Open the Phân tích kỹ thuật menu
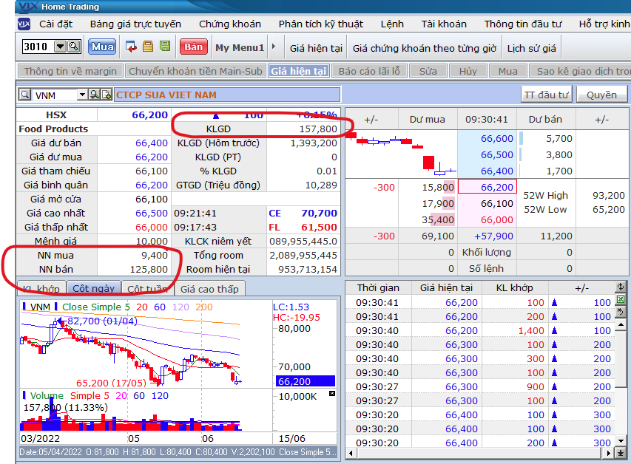Image resolution: width=631 pixels, height=464 pixels. (x=321, y=24)
